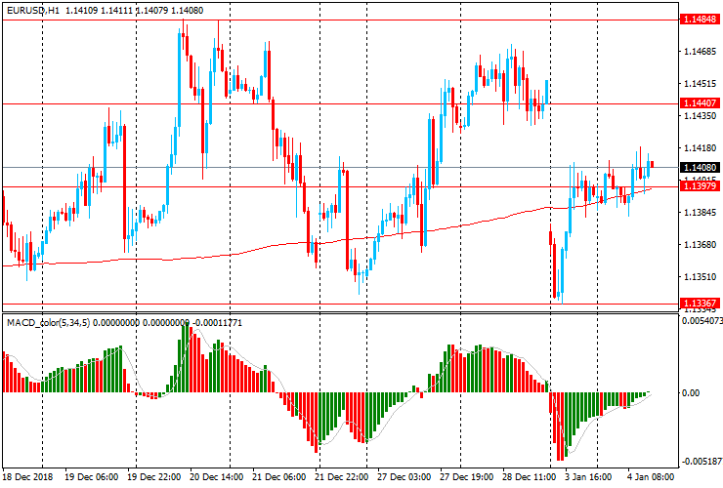The image size is (723, 488).
Task: Select the red 1.14407 level price label
Action: pyautogui.click(x=701, y=102)
